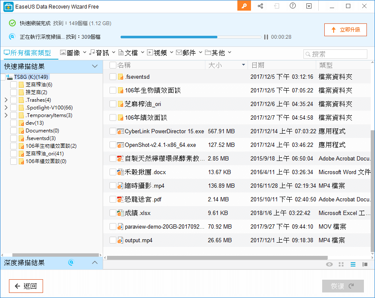
Task: Check the box for 成績.xlsx
Action: [x=113, y=213]
